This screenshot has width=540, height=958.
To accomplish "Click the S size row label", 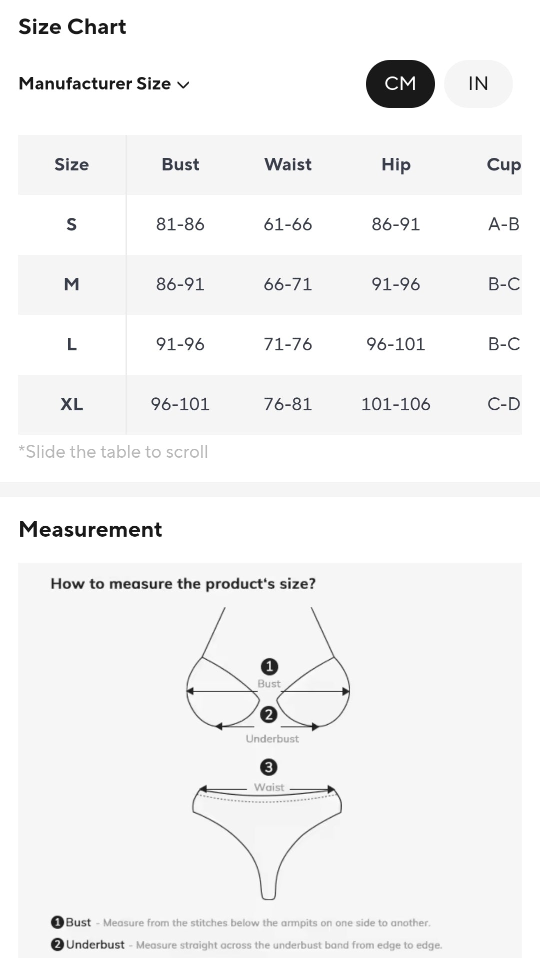I will pyautogui.click(x=71, y=224).
